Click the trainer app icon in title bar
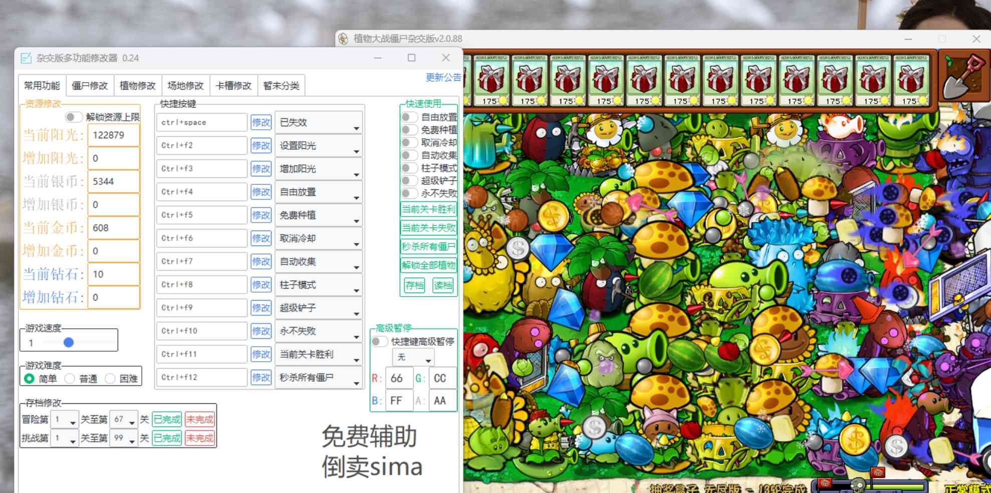 point(26,58)
